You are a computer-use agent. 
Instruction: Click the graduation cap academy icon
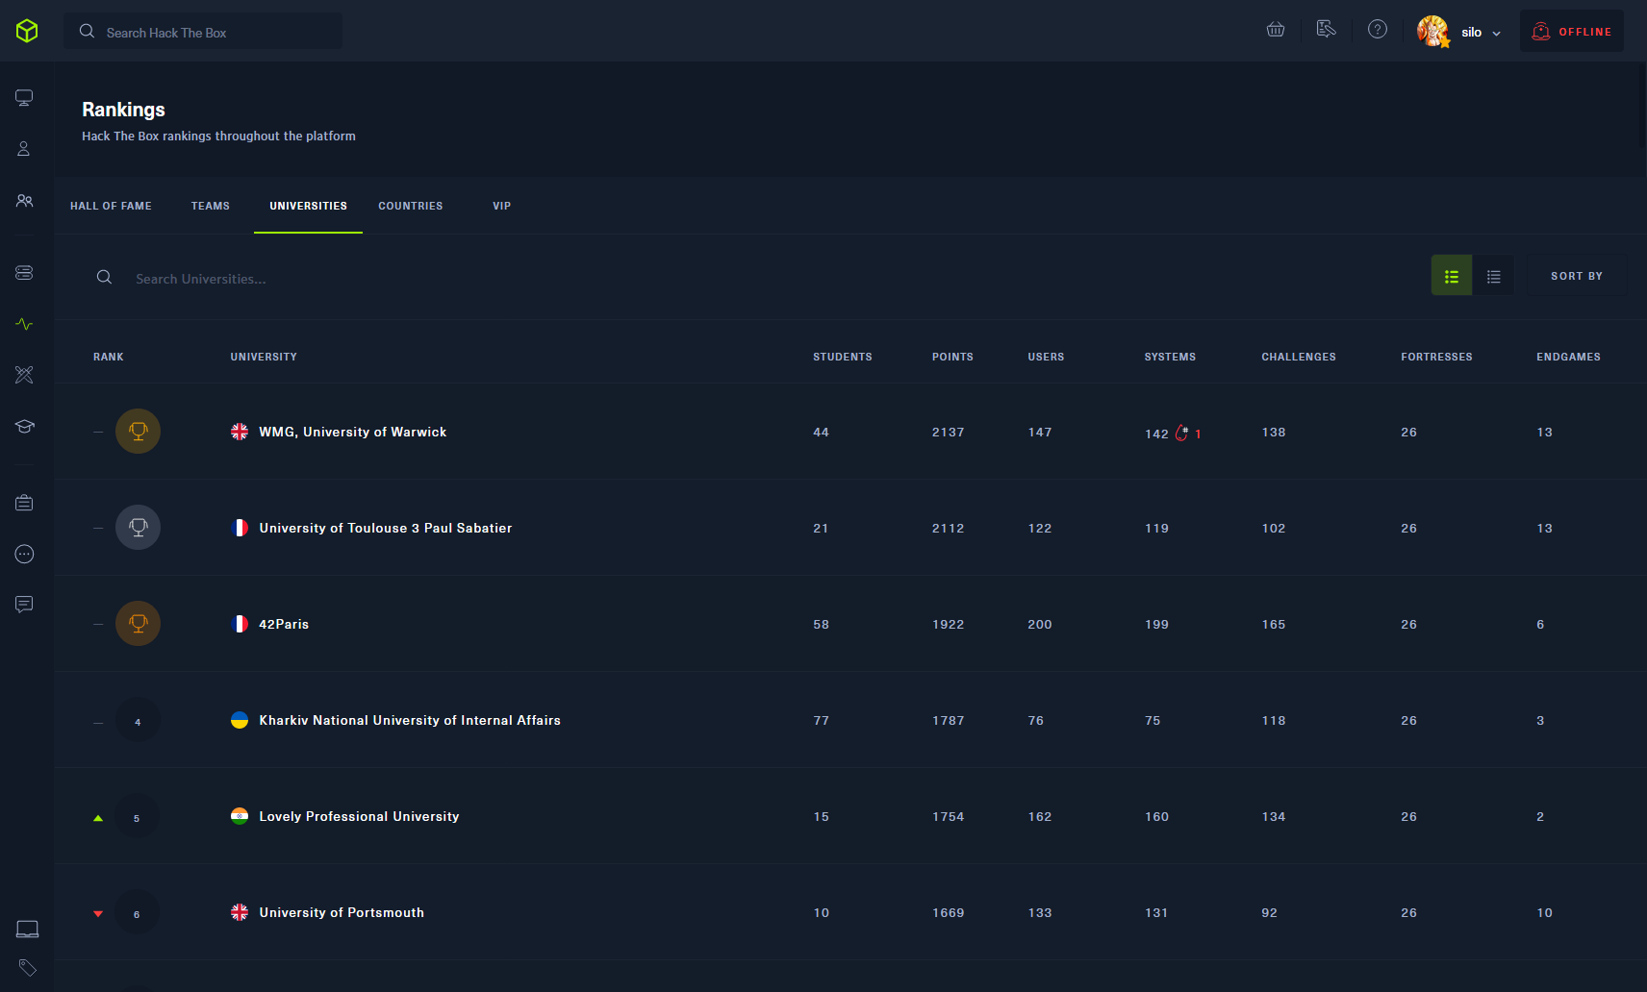[x=24, y=426]
